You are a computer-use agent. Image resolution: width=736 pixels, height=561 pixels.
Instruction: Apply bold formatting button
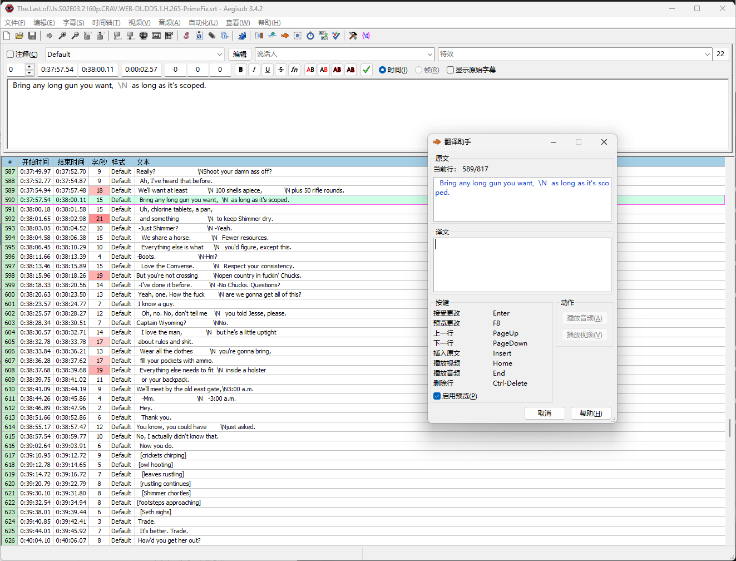tap(241, 70)
